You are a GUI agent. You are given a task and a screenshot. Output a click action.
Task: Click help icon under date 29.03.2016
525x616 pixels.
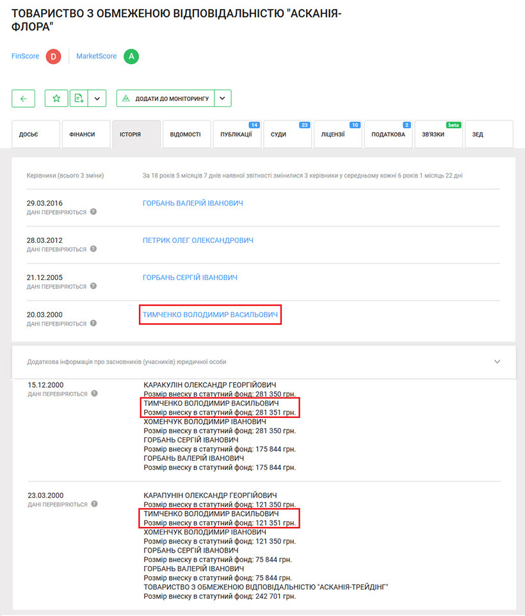(x=93, y=212)
